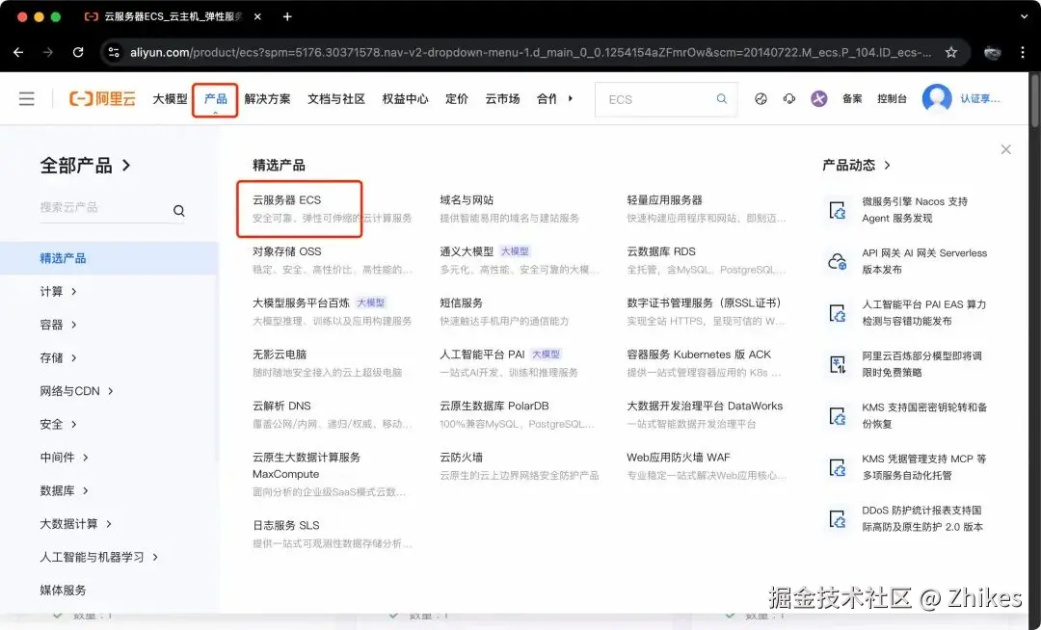Click the API gateway cloud icon
1041x630 pixels.
click(x=838, y=261)
